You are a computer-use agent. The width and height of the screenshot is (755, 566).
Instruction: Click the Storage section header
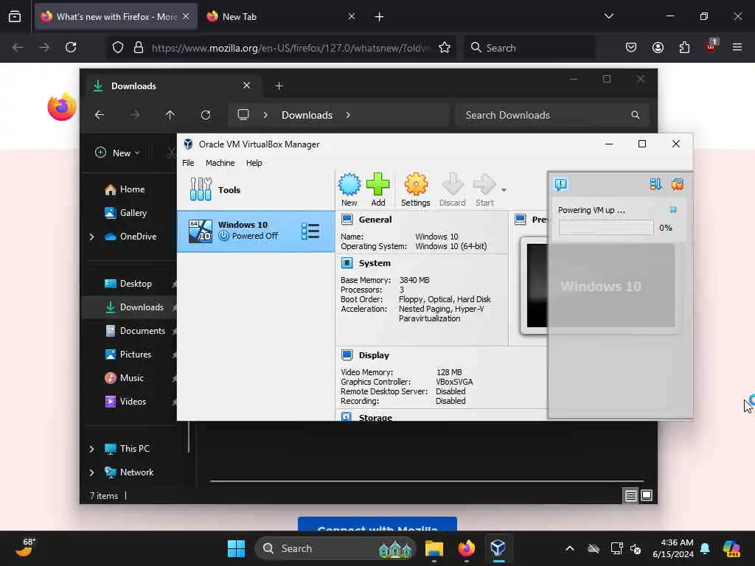click(375, 417)
